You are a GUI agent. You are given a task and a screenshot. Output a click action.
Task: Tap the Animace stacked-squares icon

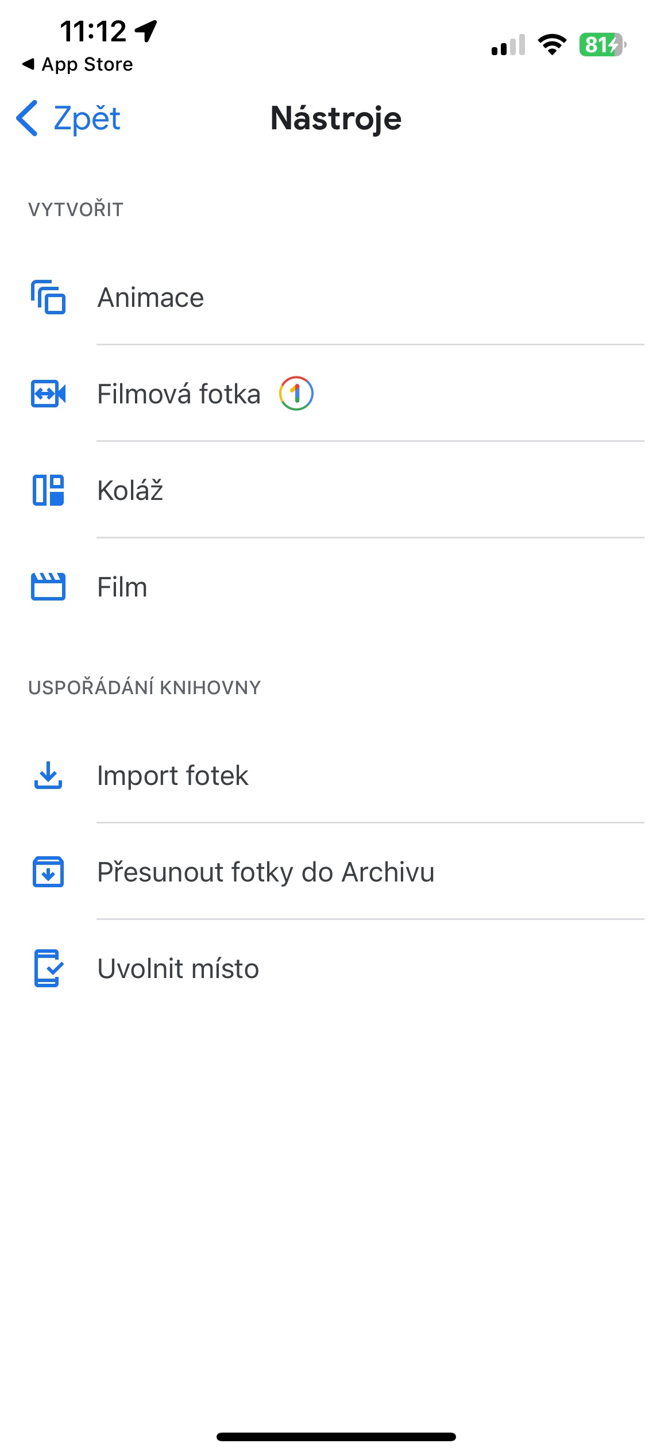48,297
